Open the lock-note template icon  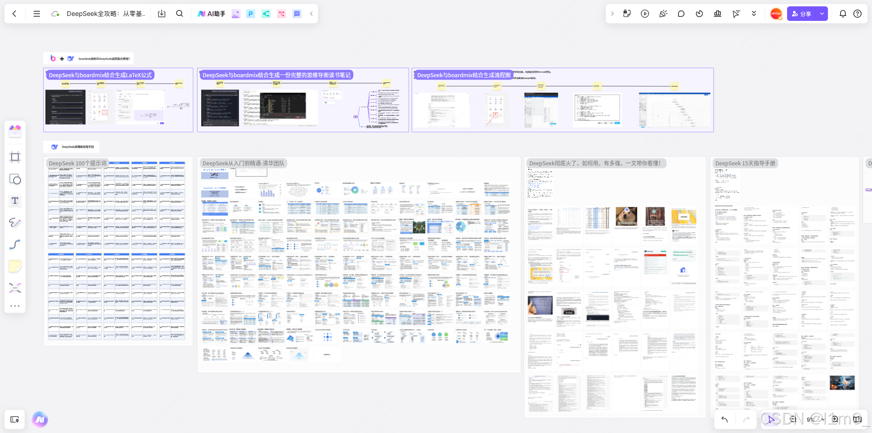627,14
